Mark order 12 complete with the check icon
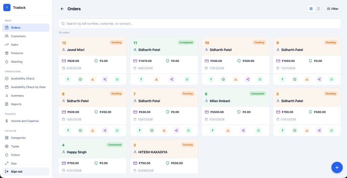Screen dimensions: 347x178 (x=80, y=79)
